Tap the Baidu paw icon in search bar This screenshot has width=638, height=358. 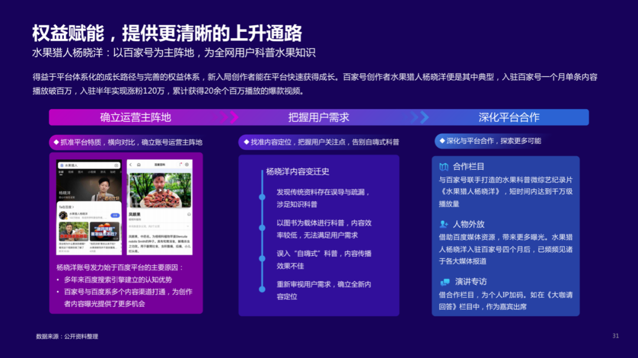62,165
